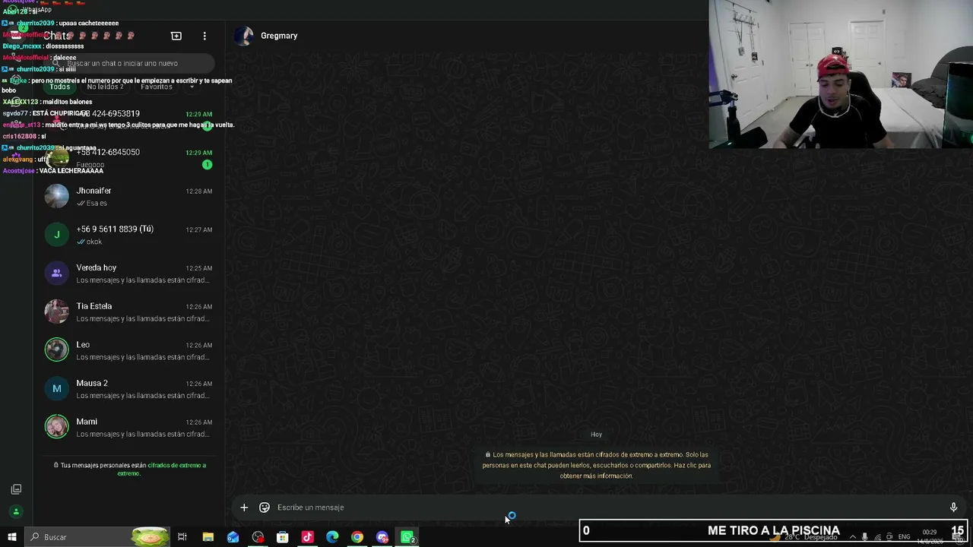This screenshot has height=547, width=973.
Task: Click the microphone icon in the system tray
Action: [864, 537]
